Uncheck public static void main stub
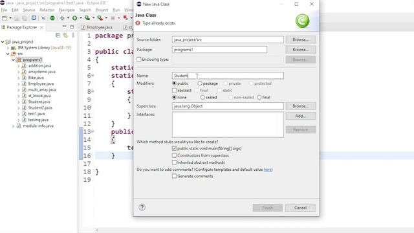The height and width of the screenshot is (233, 414). (174, 148)
